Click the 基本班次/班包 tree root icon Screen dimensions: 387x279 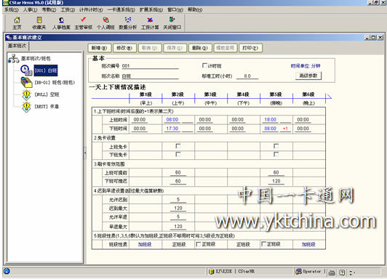[13, 58]
